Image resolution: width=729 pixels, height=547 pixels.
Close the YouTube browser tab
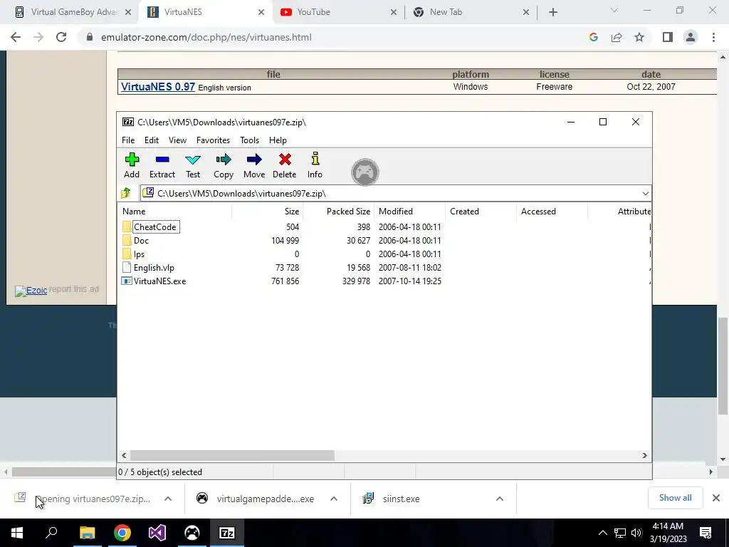(393, 12)
